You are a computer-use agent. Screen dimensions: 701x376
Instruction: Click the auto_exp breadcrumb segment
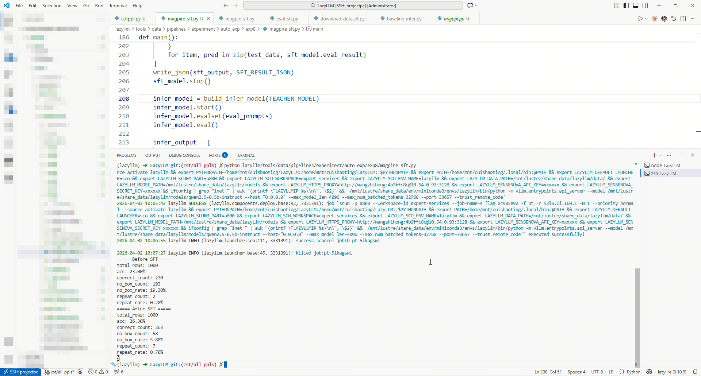coord(230,29)
